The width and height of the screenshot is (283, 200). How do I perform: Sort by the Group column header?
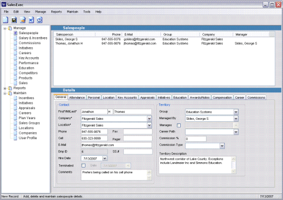[x=180, y=34]
